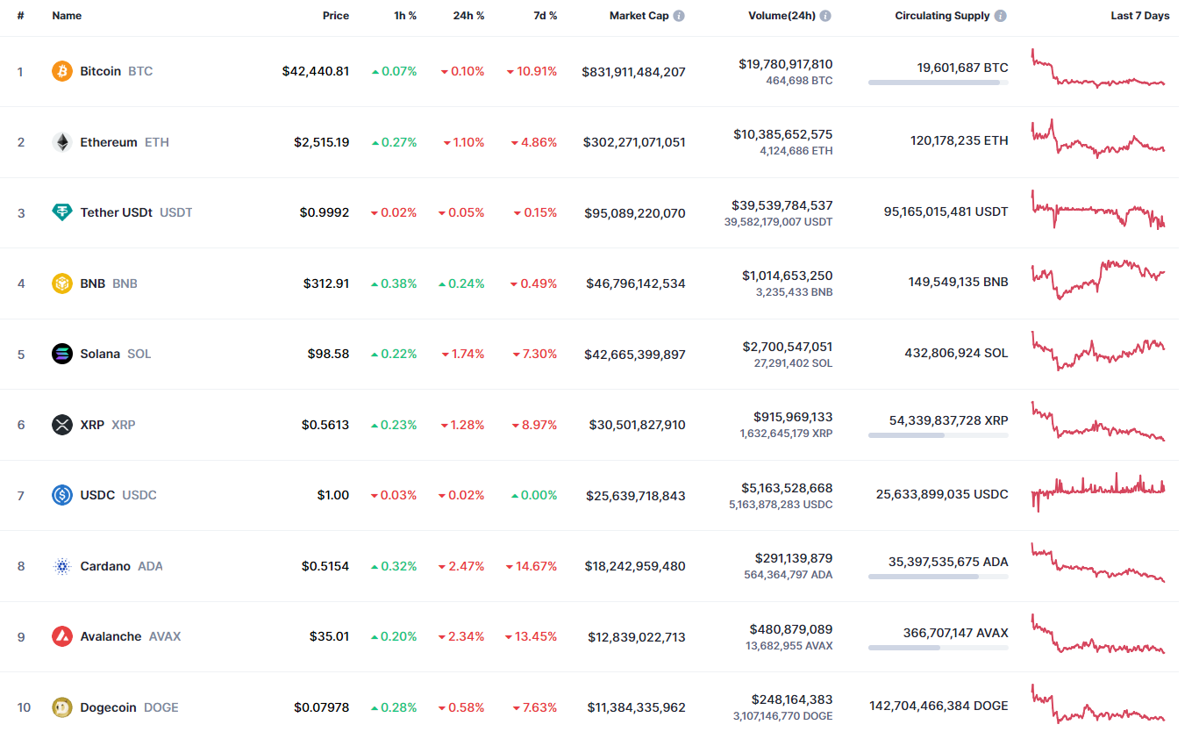The image size is (1192, 739).
Task: Sort by the 7d % column header
Action: tap(545, 16)
